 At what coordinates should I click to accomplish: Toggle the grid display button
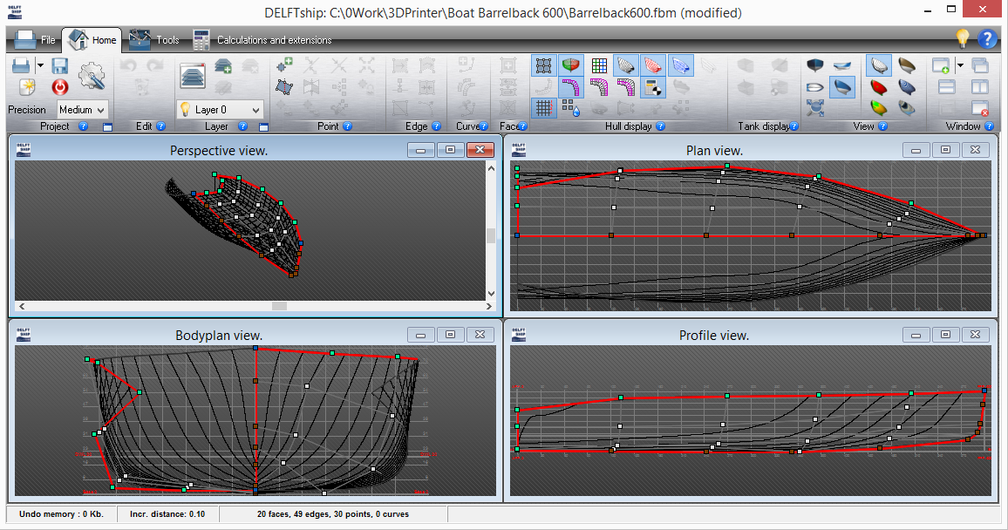tap(544, 108)
